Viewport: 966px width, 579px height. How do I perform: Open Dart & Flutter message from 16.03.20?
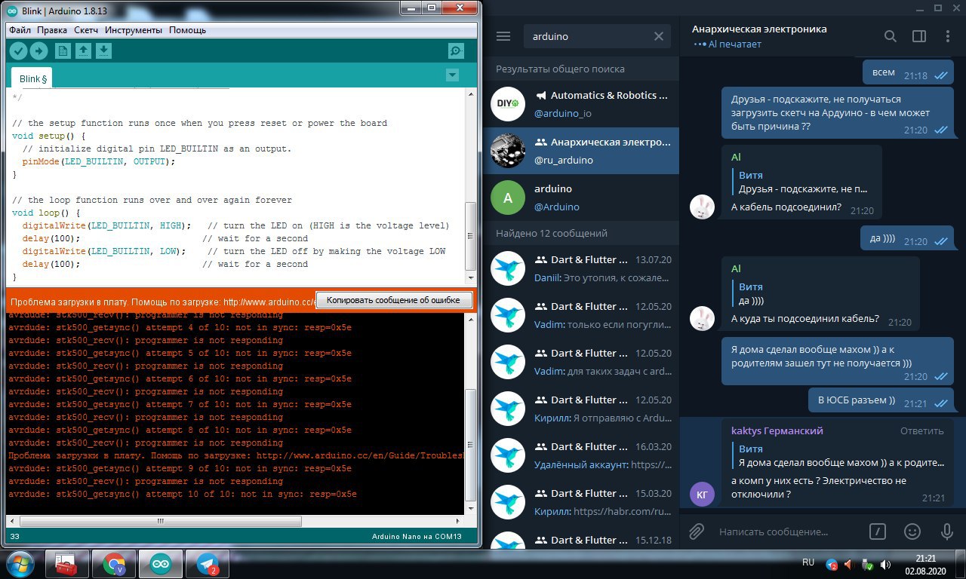pyautogui.click(x=582, y=455)
